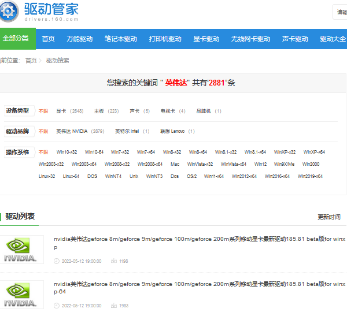
Task: Click the clock icon beside the 1983 downloads row
Action: pos(57,306)
